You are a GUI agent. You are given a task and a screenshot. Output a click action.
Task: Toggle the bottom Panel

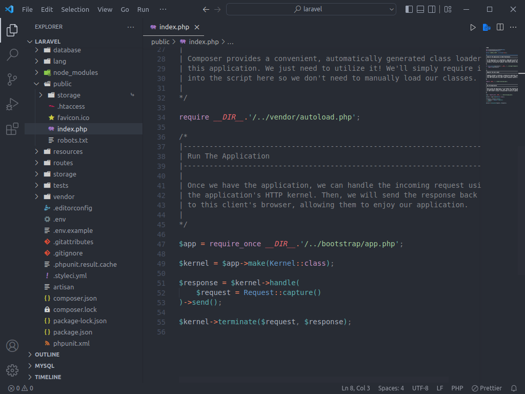(x=420, y=9)
